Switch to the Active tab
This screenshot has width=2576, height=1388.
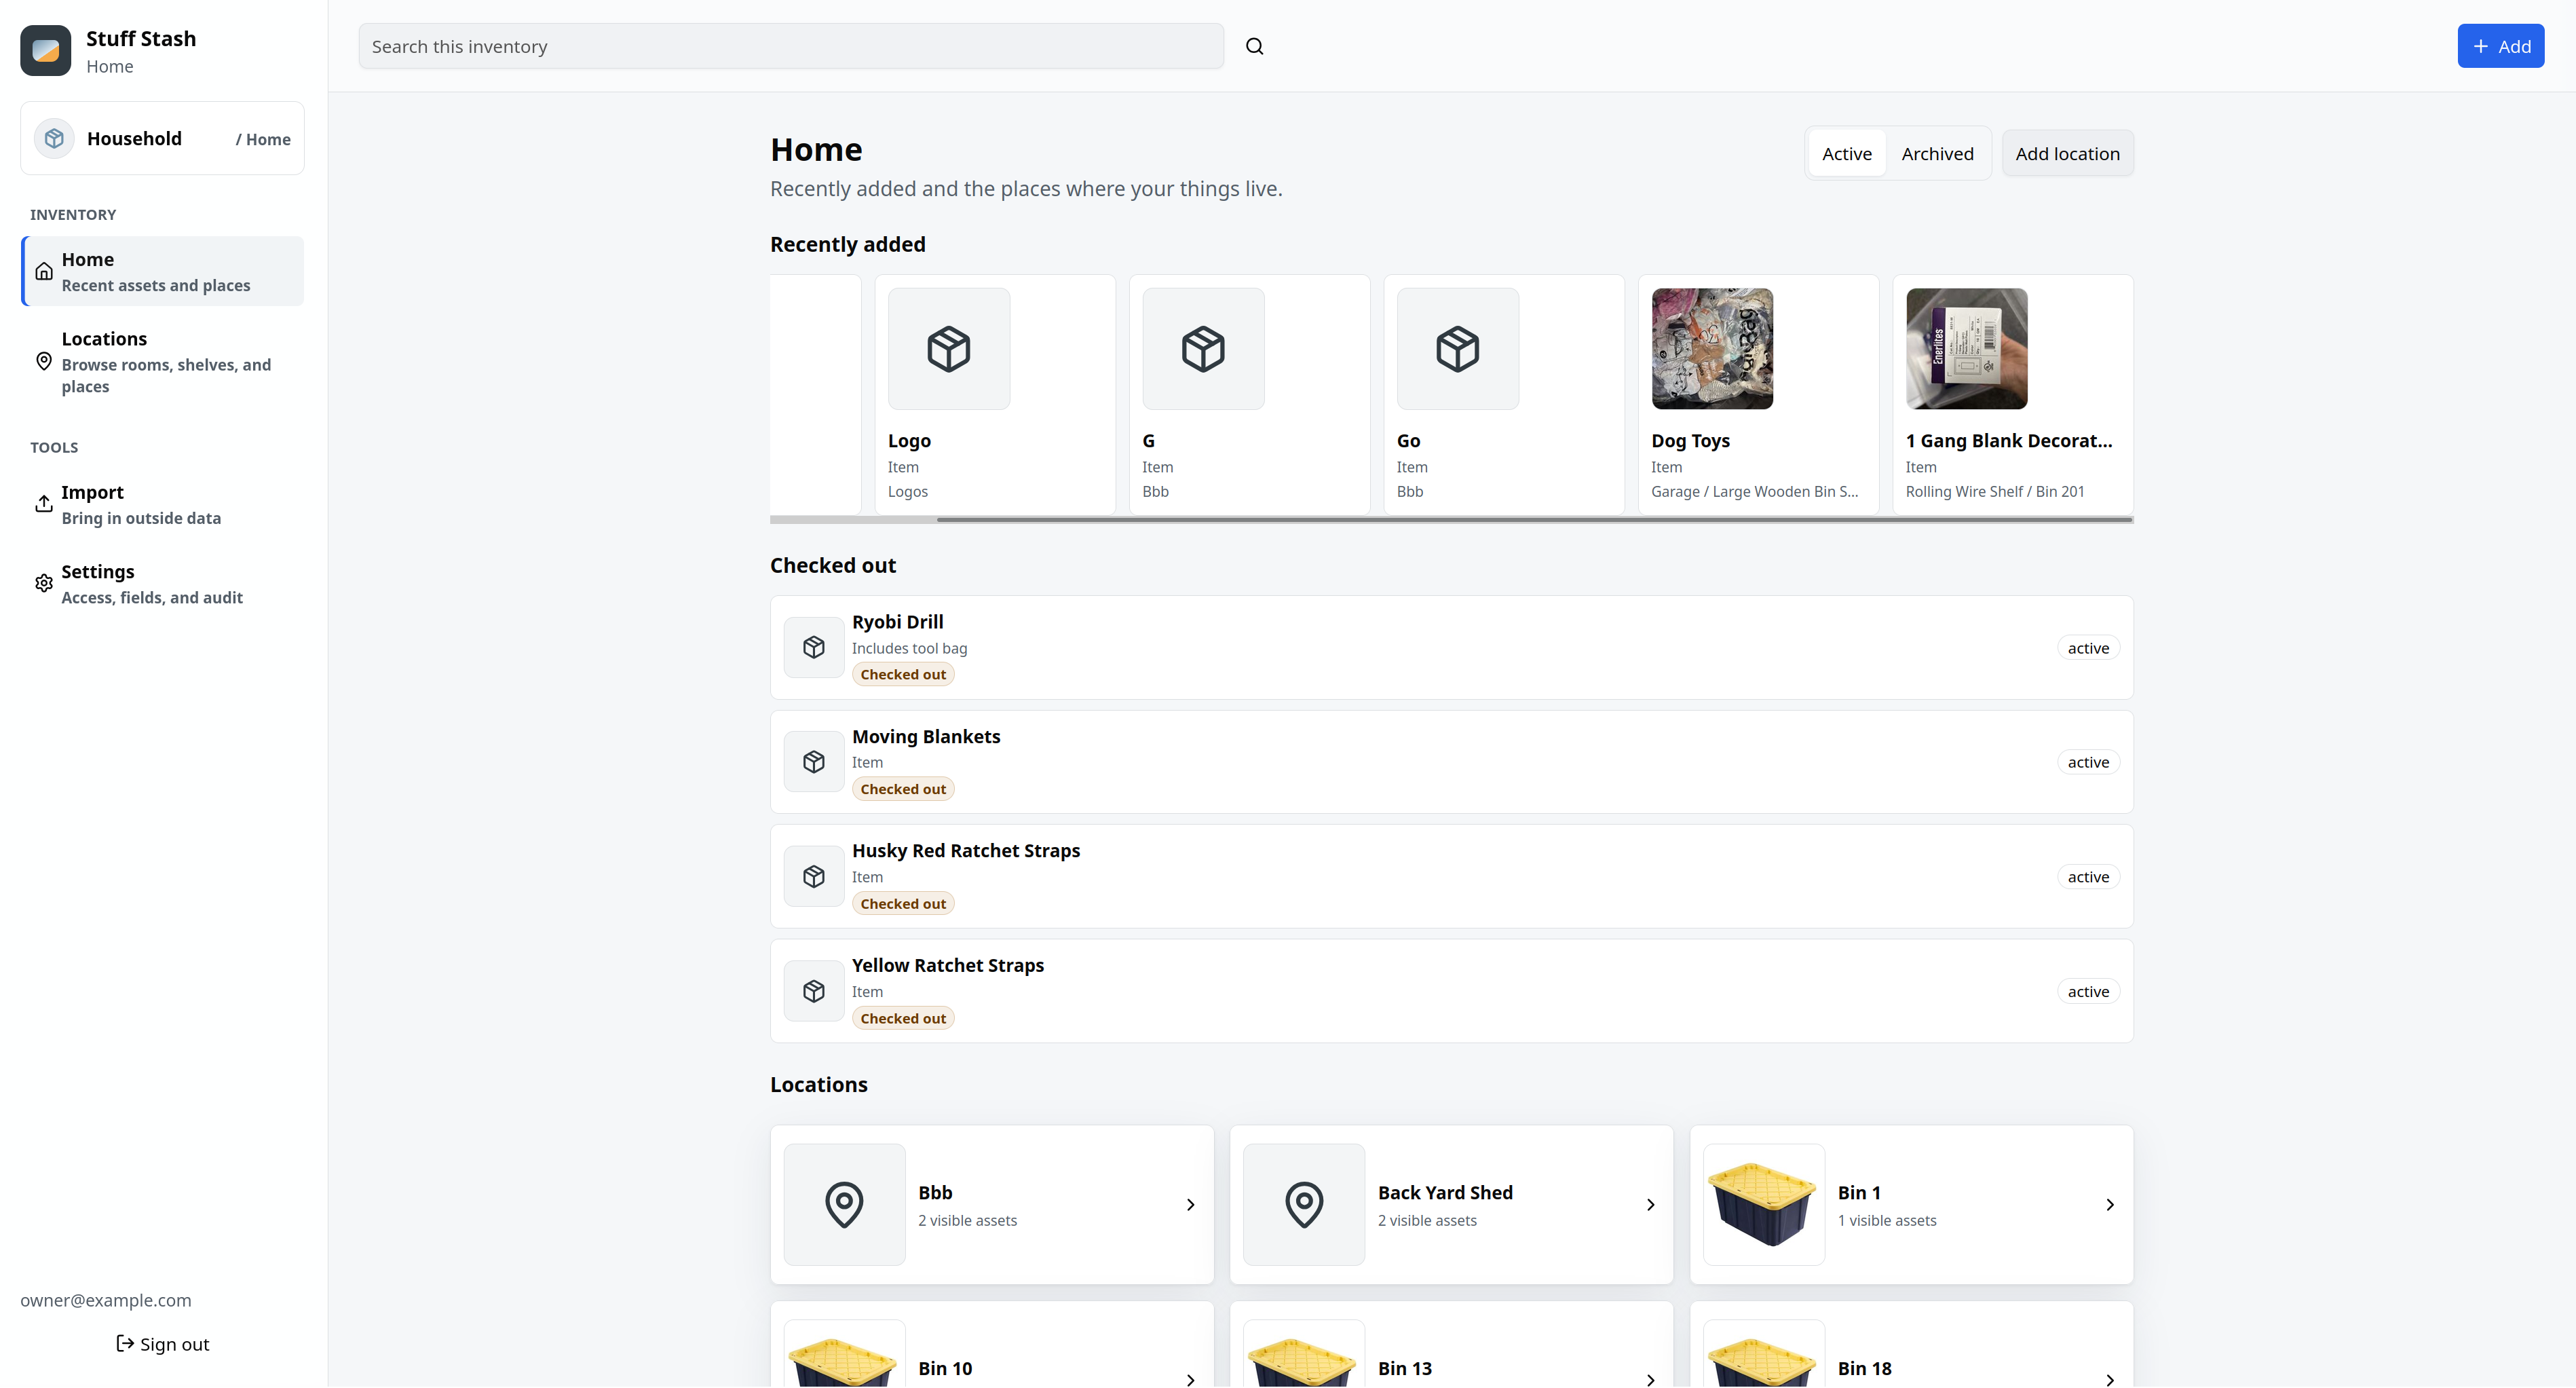coord(1846,153)
